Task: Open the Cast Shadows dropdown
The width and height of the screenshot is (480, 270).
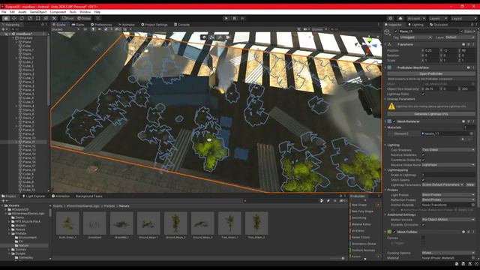Action: [448, 150]
